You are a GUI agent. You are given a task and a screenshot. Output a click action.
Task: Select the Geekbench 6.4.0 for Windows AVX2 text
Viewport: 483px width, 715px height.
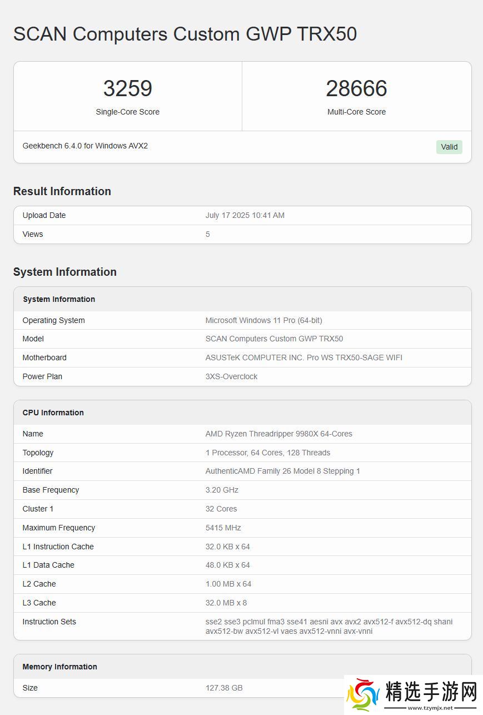point(85,146)
